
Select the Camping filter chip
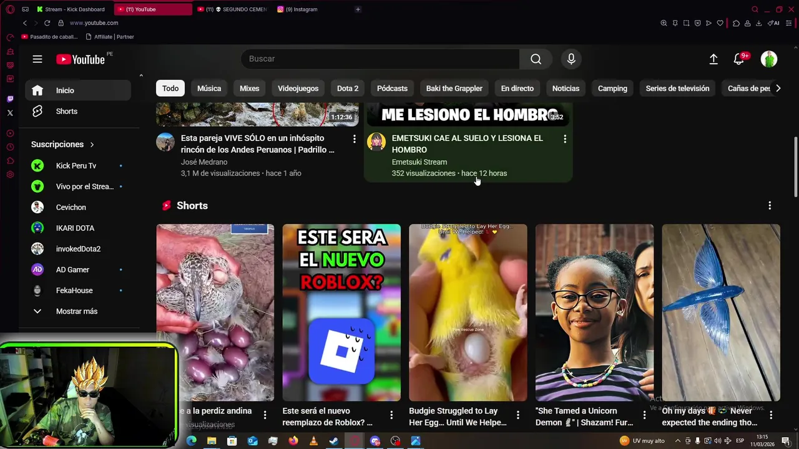(612, 89)
